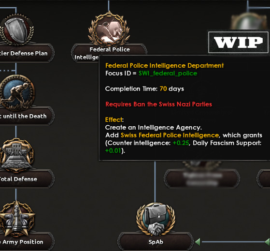This screenshot has height=251, width=270.
Task: Select the SpAb focus label
Action: (x=156, y=242)
